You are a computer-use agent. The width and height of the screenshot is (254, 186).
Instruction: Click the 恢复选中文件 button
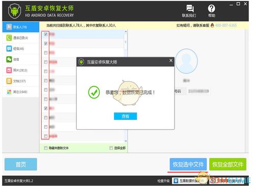(188, 164)
